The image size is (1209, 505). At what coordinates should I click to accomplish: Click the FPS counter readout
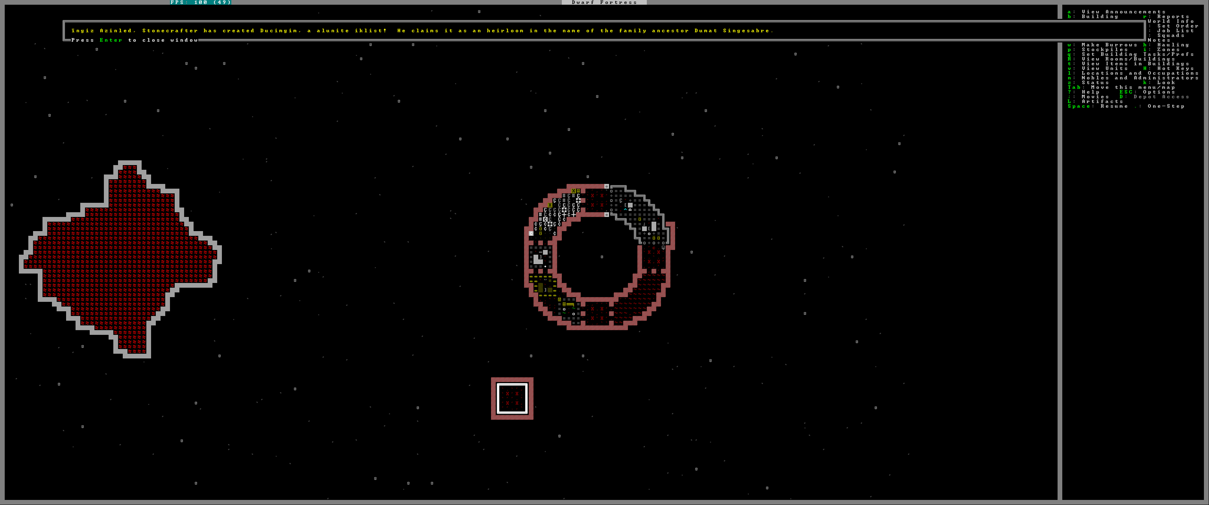click(200, 2)
